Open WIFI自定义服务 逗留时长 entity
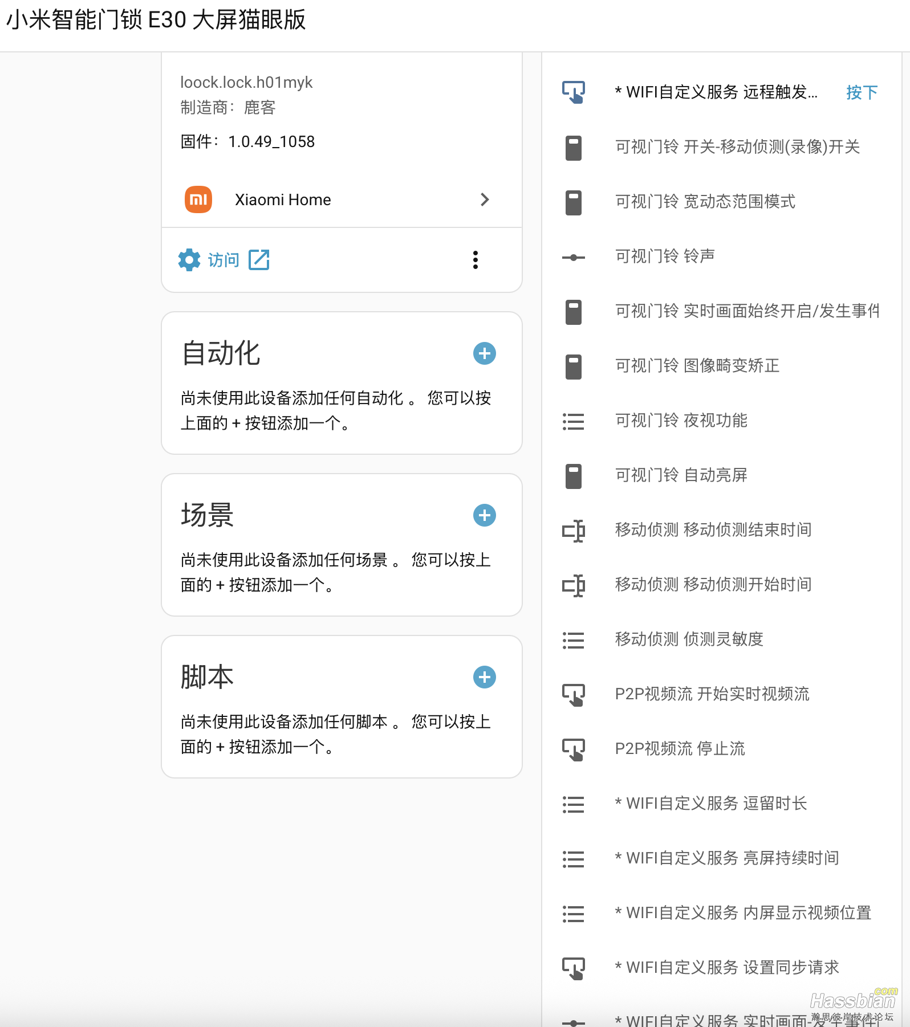Image resolution: width=910 pixels, height=1027 pixels. [x=711, y=804]
